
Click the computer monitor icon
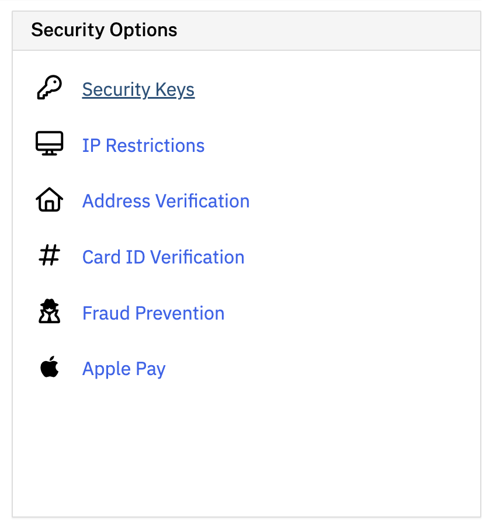[x=50, y=143]
